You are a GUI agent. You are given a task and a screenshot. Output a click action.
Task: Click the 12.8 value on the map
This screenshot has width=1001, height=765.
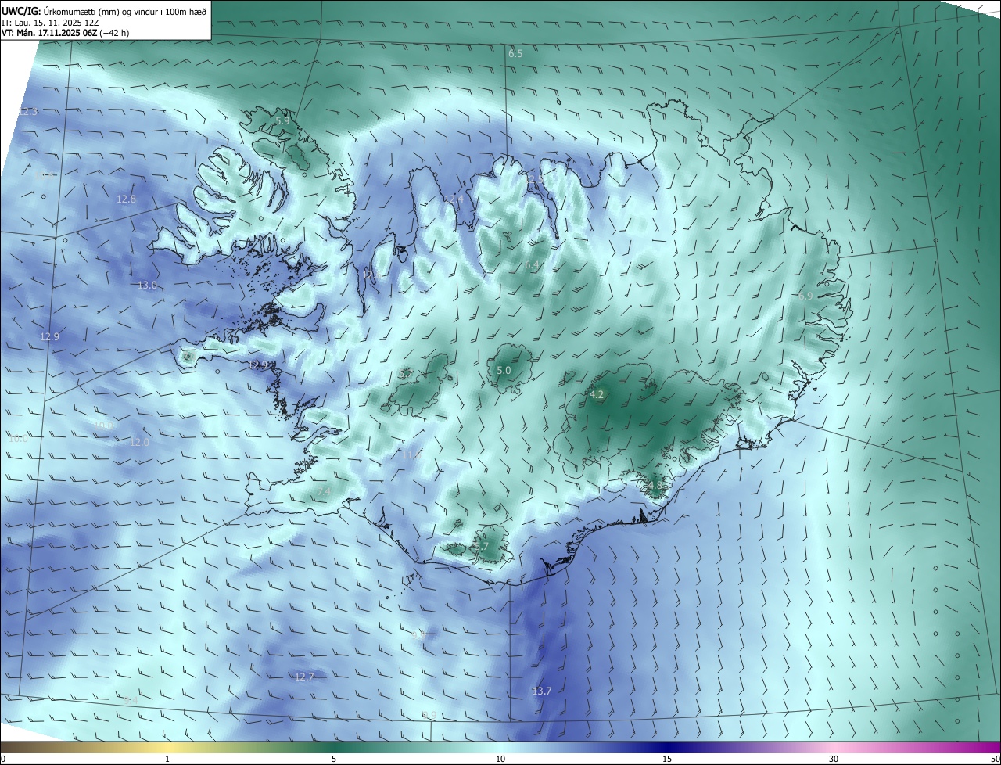pyautogui.click(x=126, y=199)
